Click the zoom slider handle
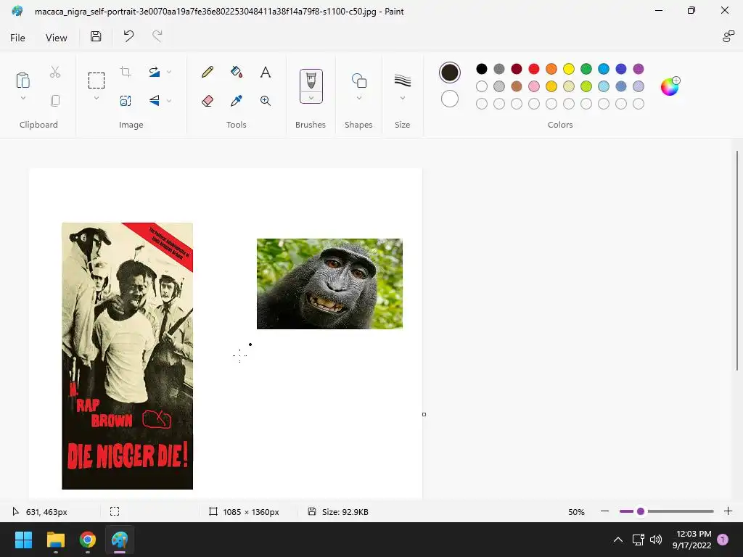Image resolution: width=743 pixels, height=557 pixels. (x=641, y=511)
